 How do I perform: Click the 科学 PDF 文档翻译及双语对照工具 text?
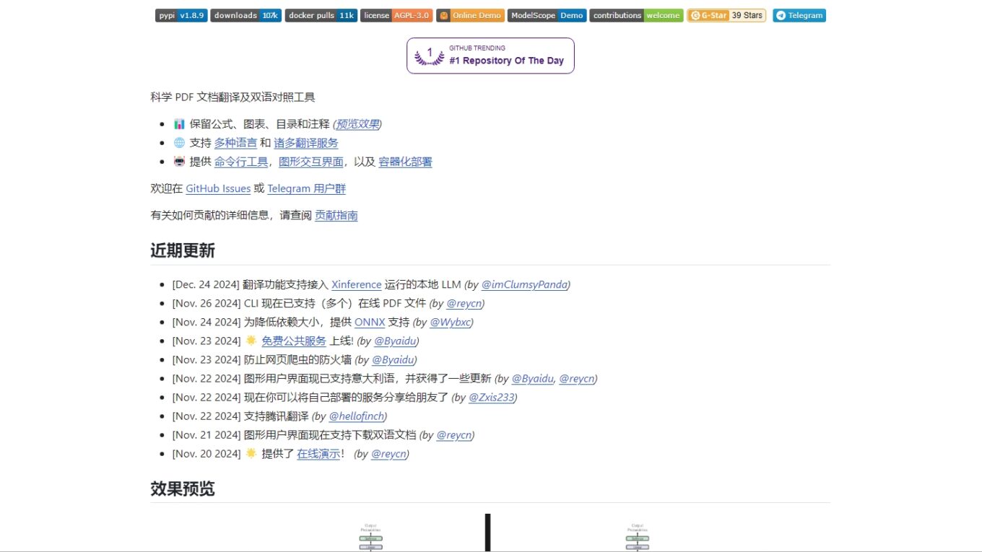[233, 97]
